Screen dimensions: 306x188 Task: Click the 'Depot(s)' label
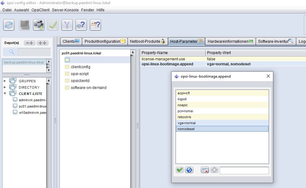click(x=12, y=43)
